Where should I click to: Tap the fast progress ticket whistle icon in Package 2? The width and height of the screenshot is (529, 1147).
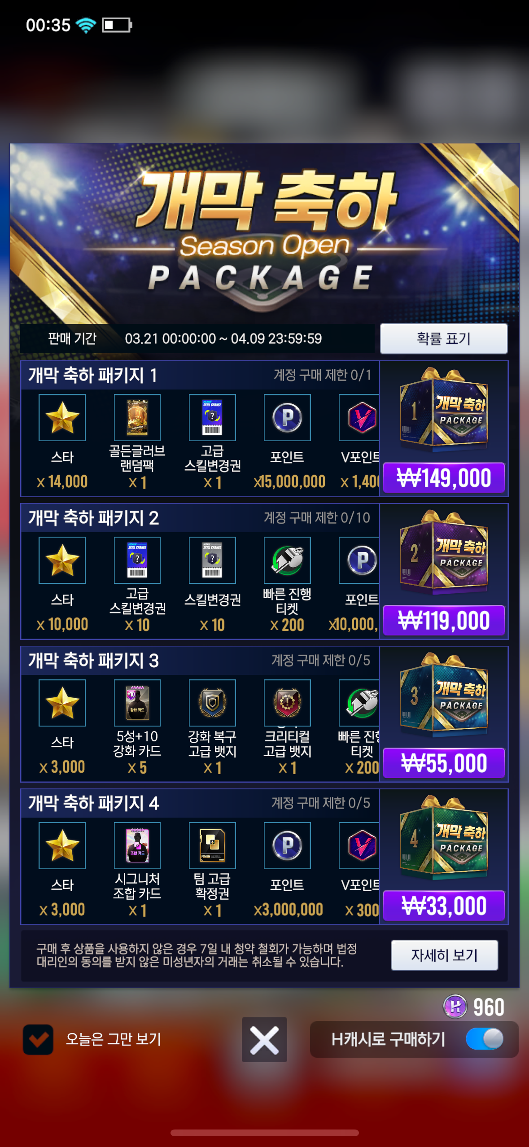(287, 560)
